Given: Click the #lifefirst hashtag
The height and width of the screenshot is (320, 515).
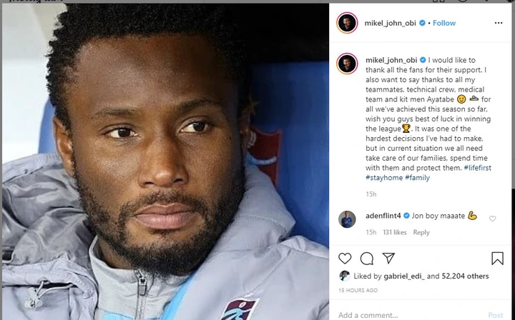Looking at the screenshot, I should [x=478, y=168].
